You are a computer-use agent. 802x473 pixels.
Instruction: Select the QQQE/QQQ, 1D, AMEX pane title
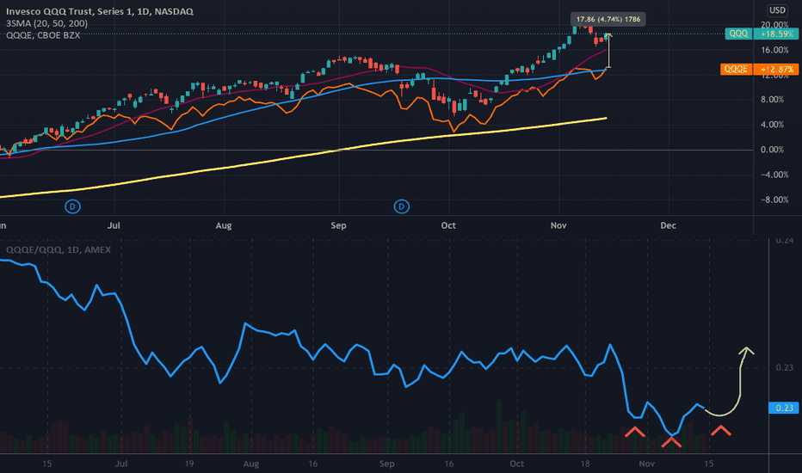[59, 249]
